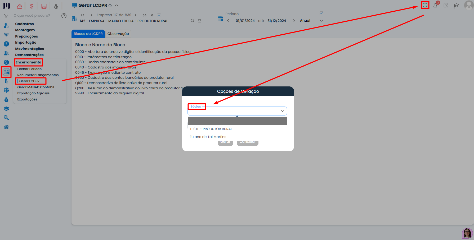Go to first company with double-left arrows
474x240 pixels.
[83, 15]
